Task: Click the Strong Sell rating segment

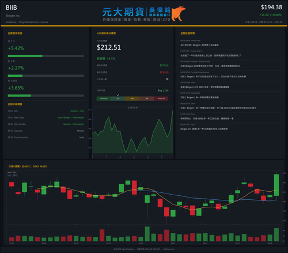Action: 161,99
